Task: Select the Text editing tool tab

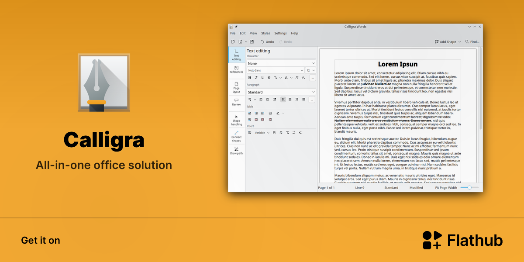Action: 236,55
